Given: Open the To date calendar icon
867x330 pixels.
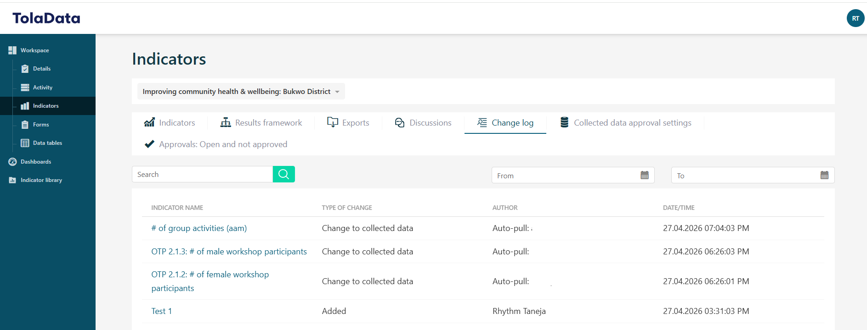Looking at the screenshot, I should point(824,175).
